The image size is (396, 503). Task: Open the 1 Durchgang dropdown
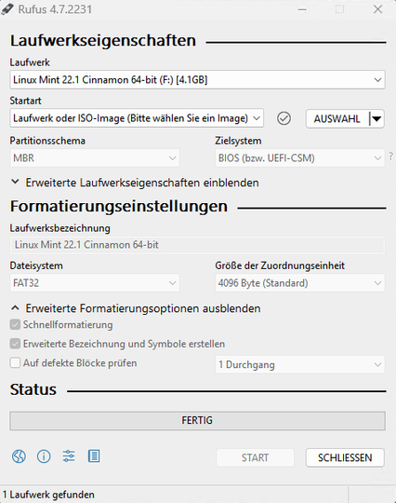(x=300, y=364)
